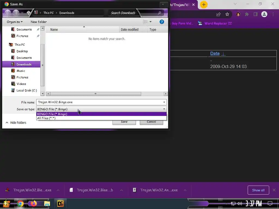Collapse the Save as type combo box
Screen dimensions: 279x209
pos(101,109)
